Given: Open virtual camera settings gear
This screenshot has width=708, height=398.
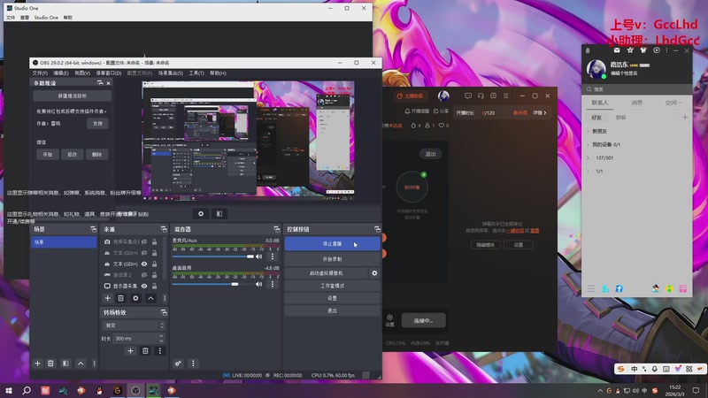Looking at the screenshot, I should [374, 273].
